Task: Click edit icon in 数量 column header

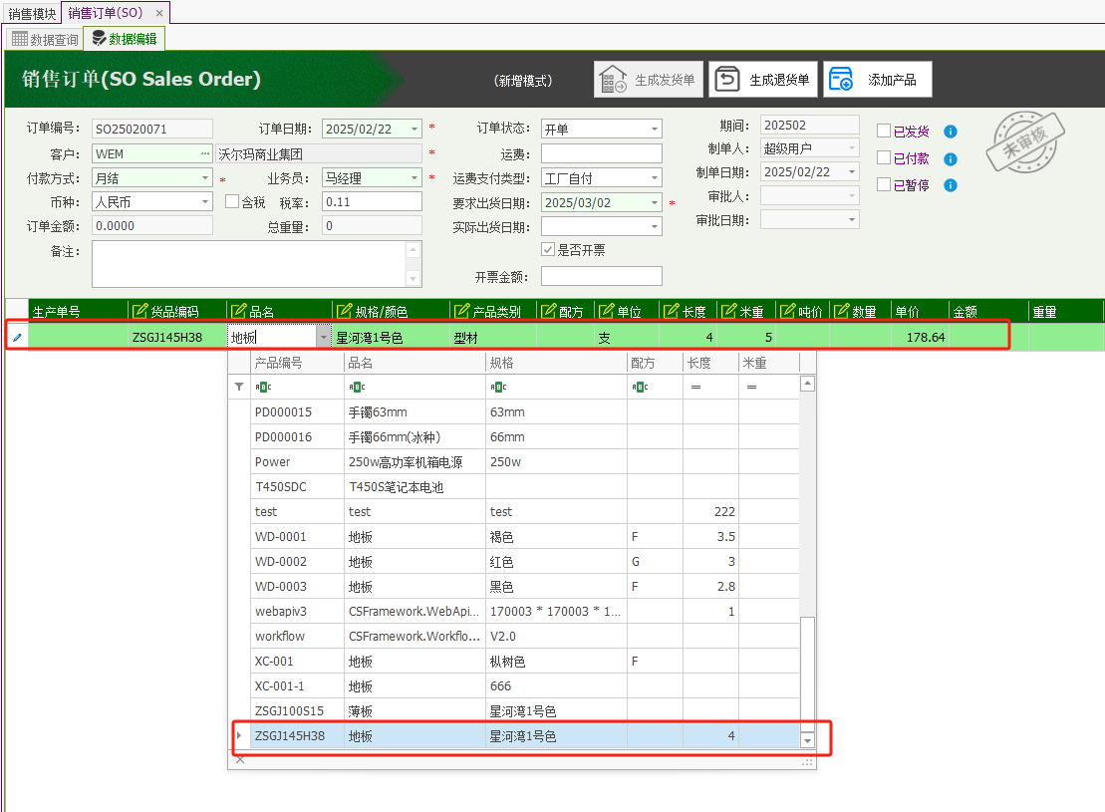Action: tap(842, 311)
